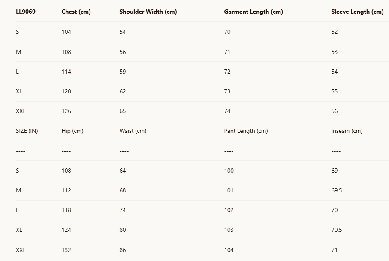Select hip value 132 in last row

[66, 250]
